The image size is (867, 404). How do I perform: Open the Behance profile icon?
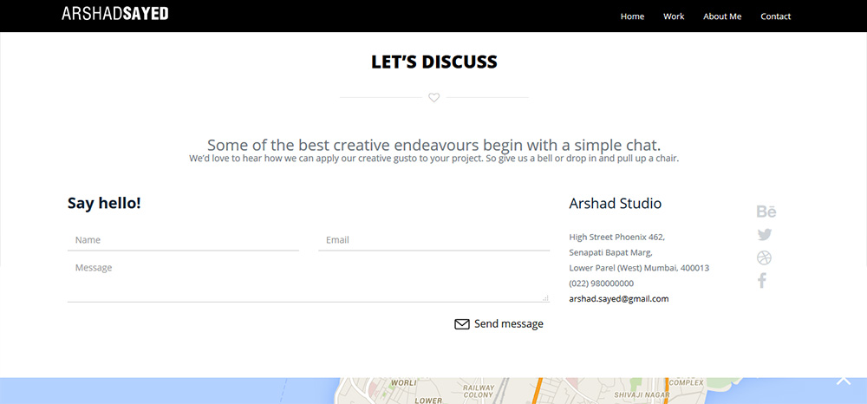pyautogui.click(x=766, y=212)
